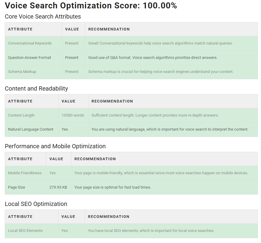Click the Local SEO Elements attribute cell
The width and height of the screenshot is (261, 243).
click(25, 231)
